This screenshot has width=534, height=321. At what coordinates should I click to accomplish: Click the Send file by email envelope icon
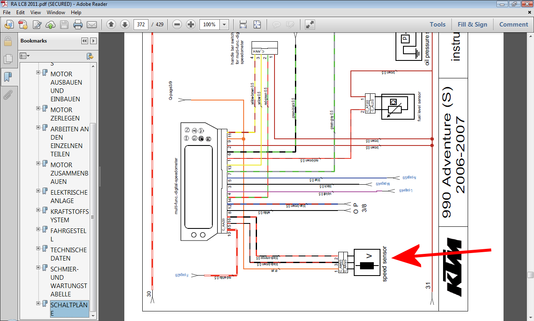tap(91, 25)
